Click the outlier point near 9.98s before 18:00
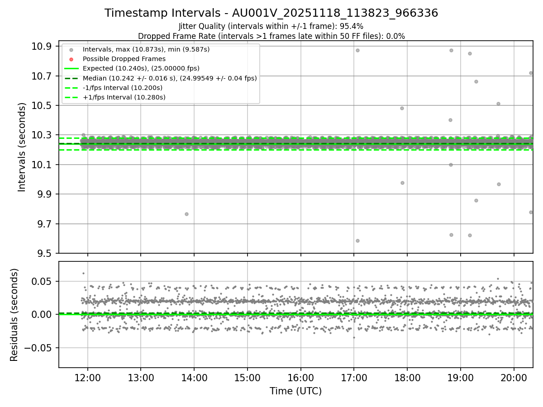Viewport: 543px width, 407px height. pyautogui.click(x=402, y=183)
